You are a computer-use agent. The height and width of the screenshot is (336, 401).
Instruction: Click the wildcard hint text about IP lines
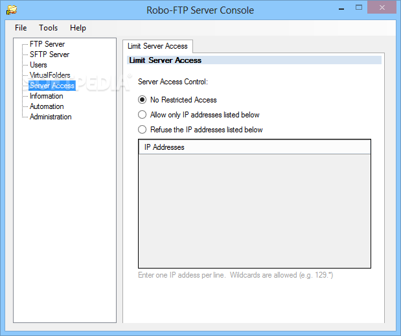click(x=236, y=275)
